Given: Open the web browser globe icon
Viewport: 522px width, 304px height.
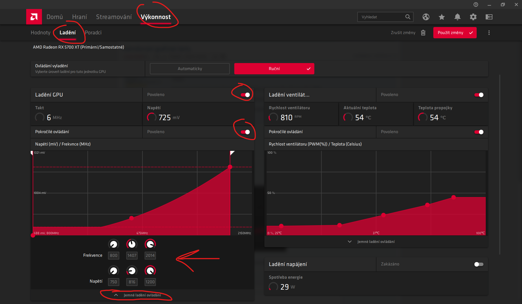Looking at the screenshot, I should click(x=426, y=17).
